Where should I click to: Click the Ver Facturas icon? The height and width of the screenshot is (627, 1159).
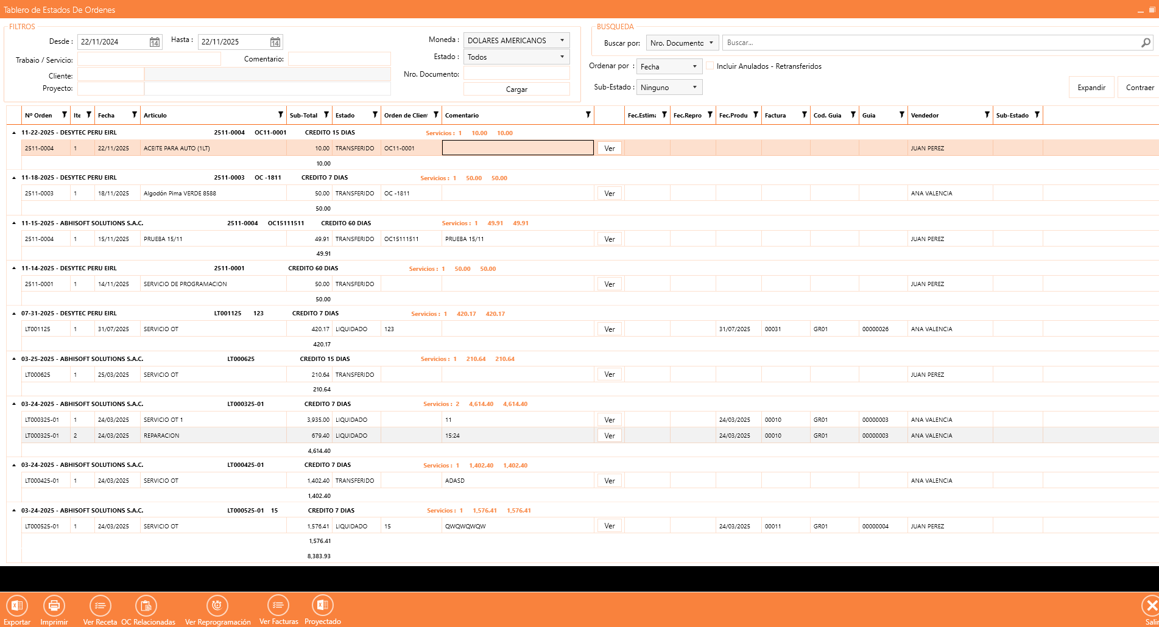278,606
